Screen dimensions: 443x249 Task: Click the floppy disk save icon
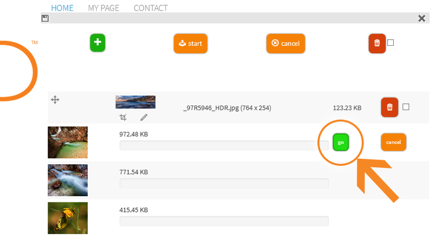[x=45, y=19]
